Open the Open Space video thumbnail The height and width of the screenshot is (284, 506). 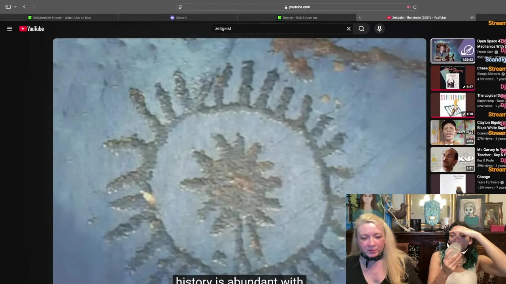coord(453,50)
